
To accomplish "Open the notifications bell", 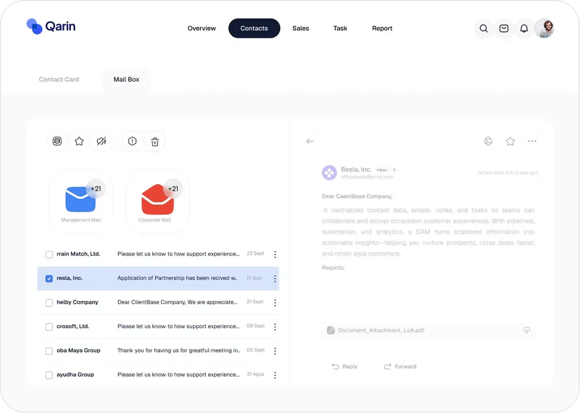I will click(x=524, y=29).
